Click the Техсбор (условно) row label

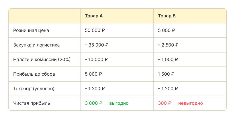click(34, 89)
